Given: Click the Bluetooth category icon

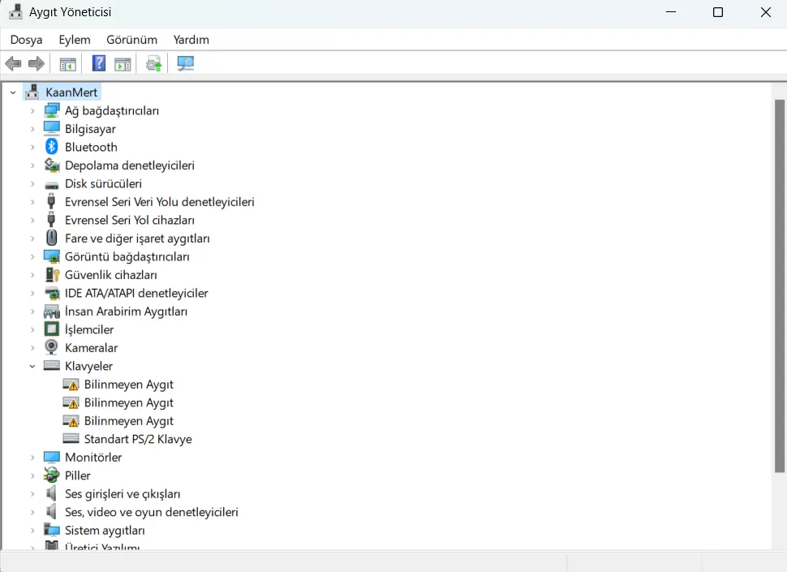Looking at the screenshot, I should pos(51,147).
